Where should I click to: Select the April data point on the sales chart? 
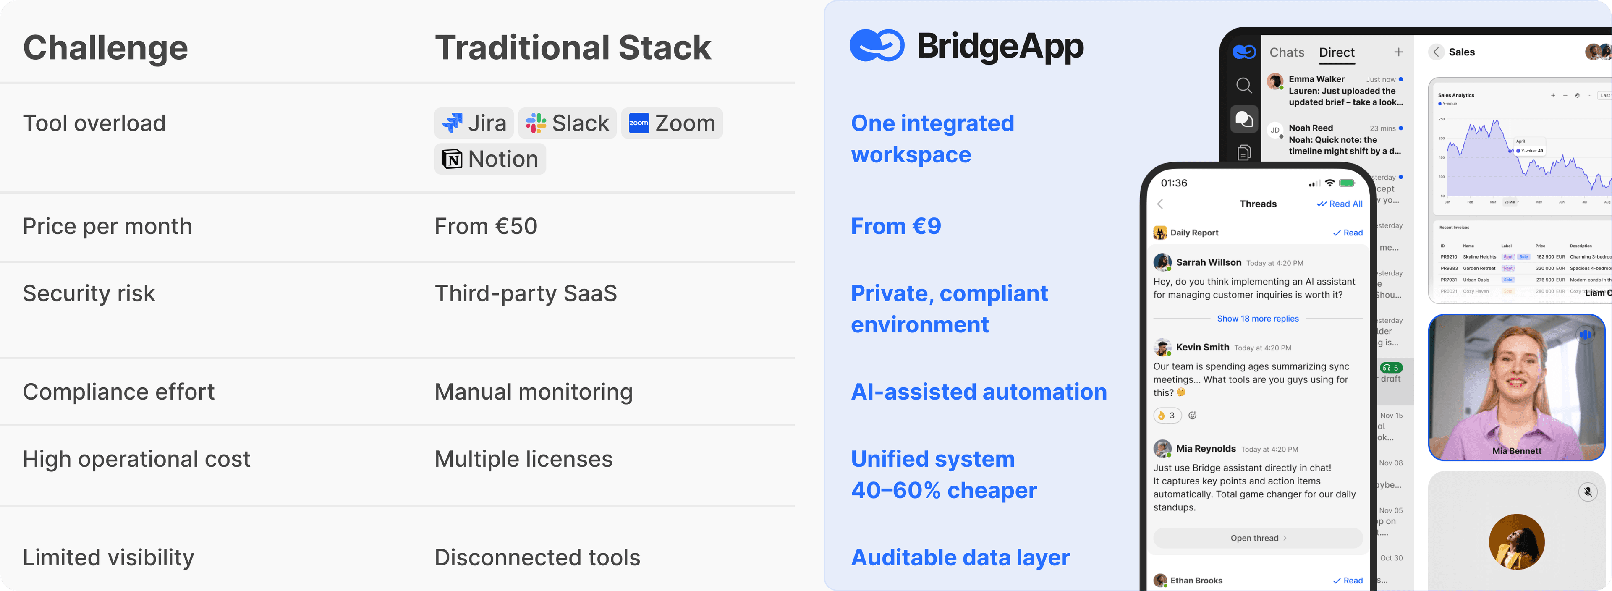[1510, 151]
